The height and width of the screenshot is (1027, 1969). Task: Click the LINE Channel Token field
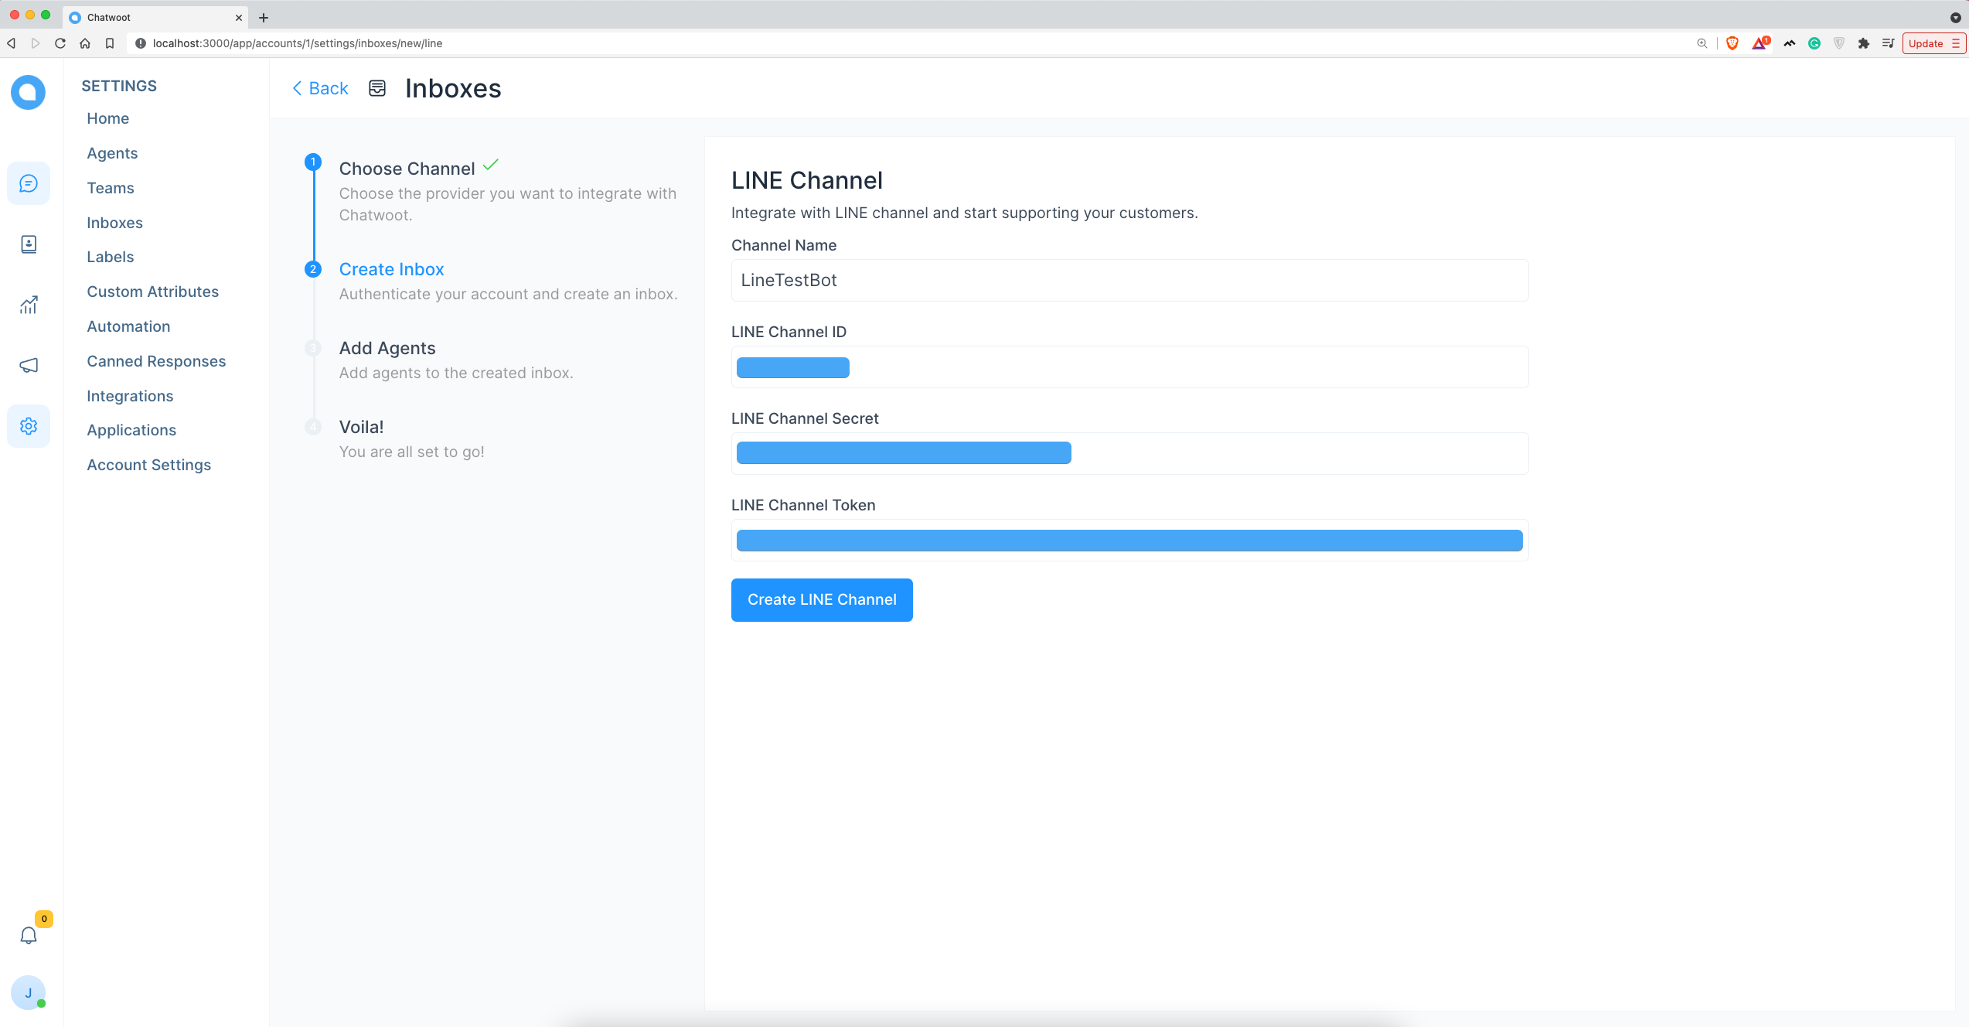coord(1129,540)
